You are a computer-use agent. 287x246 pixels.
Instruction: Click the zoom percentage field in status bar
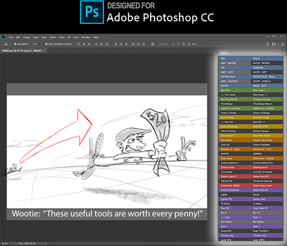(x=5, y=244)
